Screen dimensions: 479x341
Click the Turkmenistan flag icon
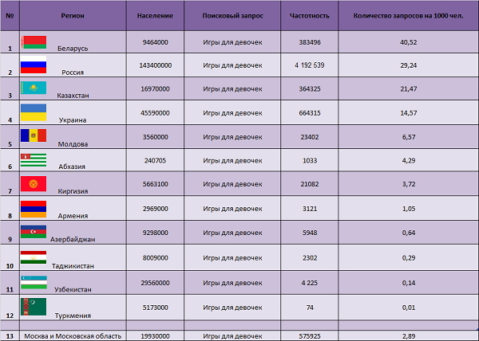pos(34,305)
